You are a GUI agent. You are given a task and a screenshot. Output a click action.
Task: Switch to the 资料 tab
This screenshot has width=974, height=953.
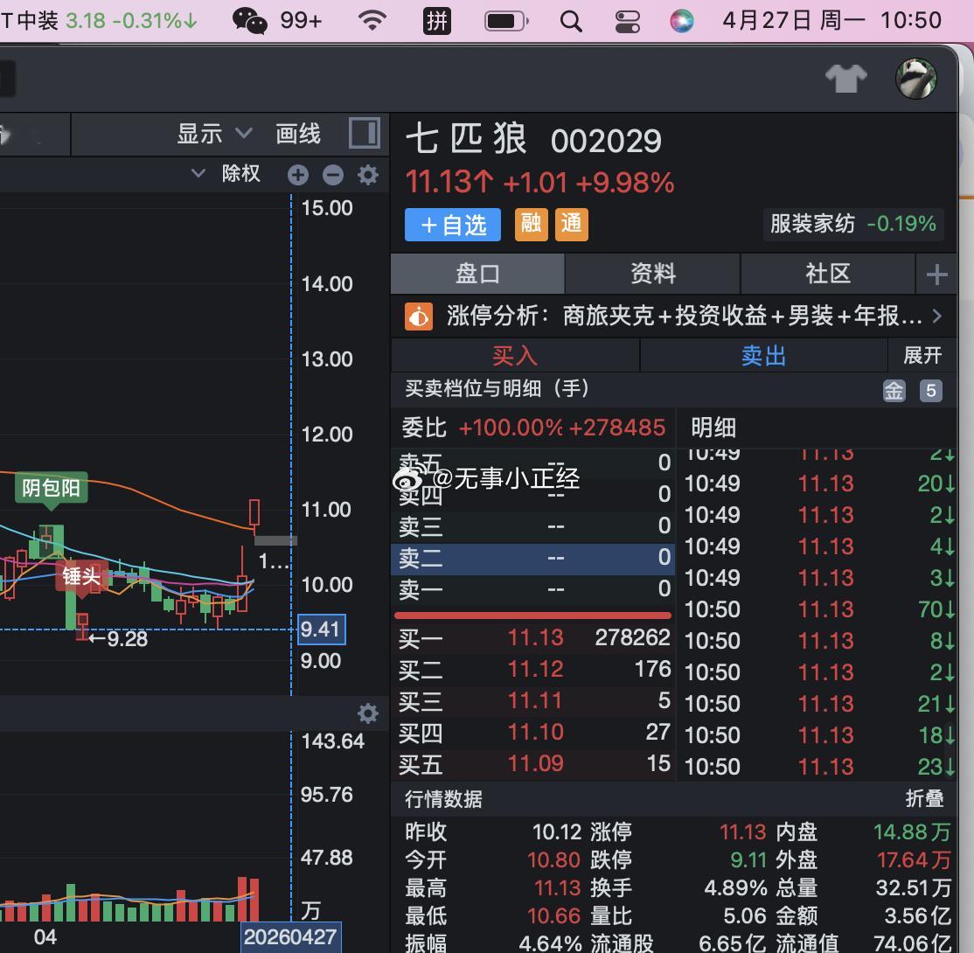pos(653,274)
